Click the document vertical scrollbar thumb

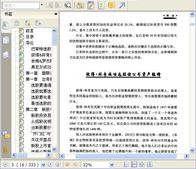pos(192,24)
